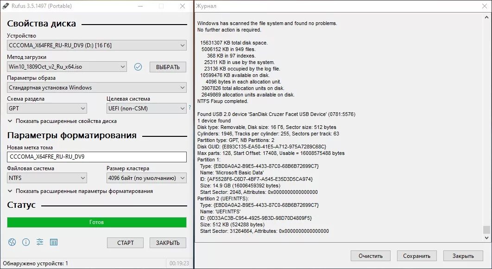Click the Rufus USB title icon

6,6
